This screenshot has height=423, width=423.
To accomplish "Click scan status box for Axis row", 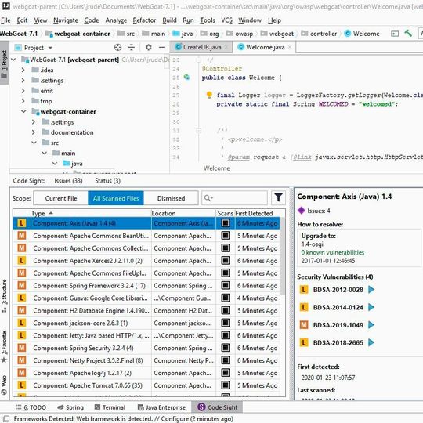I will 226,223.
